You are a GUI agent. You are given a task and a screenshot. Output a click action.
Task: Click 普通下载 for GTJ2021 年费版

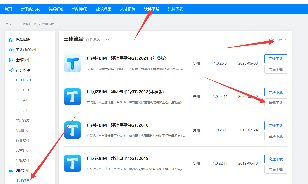point(276,70)
